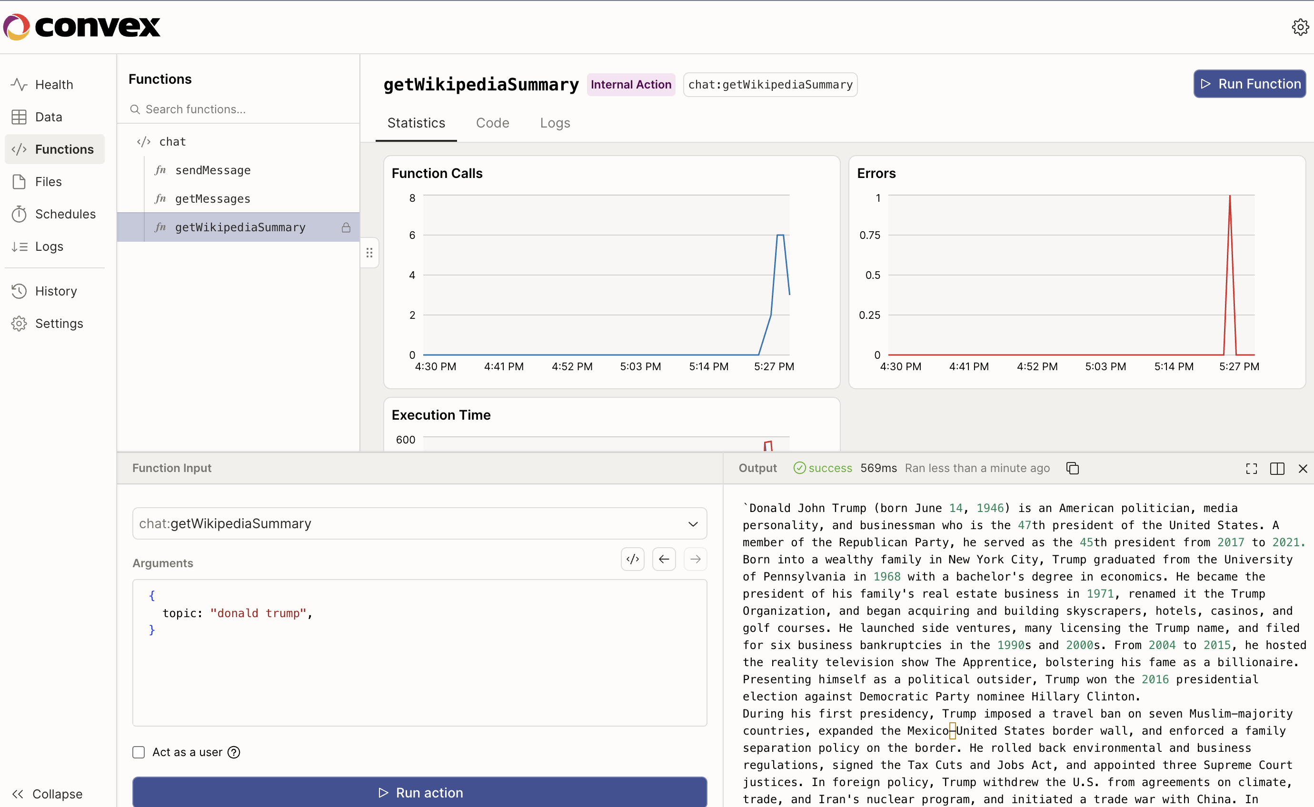
Task: Click the previous arguments arrow
Action: [664, 559]
